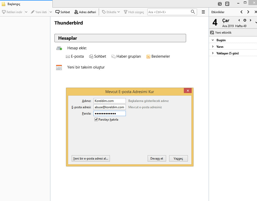Click Yeni bir e-posta adresi al button
This screenshot has height=201, width=257.
[91, 159]
